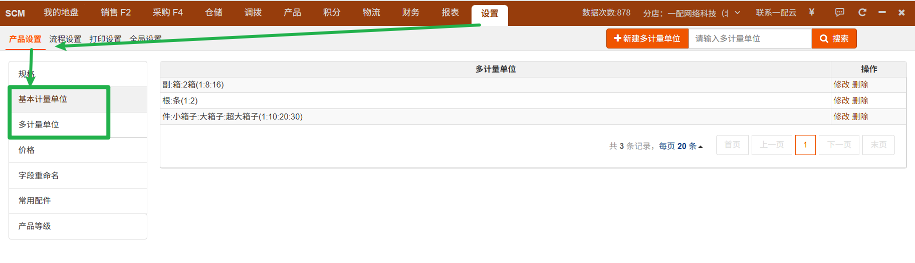The height and width of the screenshot is (263, 915).
Task: Click 修改 for the 根:条(1:2) row
Action: 841,100
